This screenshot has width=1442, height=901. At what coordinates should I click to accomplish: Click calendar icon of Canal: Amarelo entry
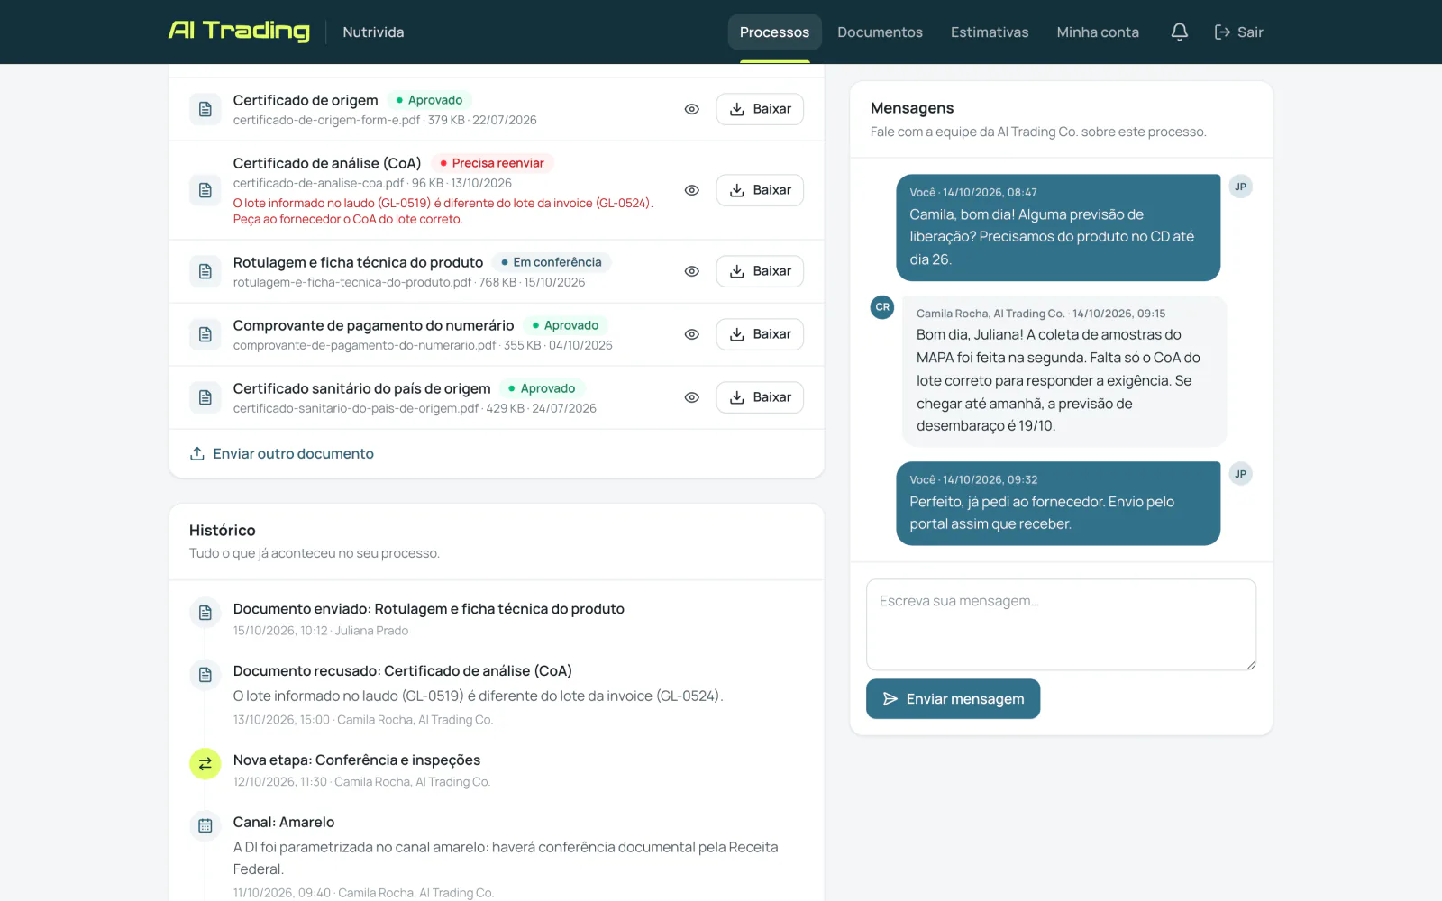pyautogui.click(x=205, y=826)
